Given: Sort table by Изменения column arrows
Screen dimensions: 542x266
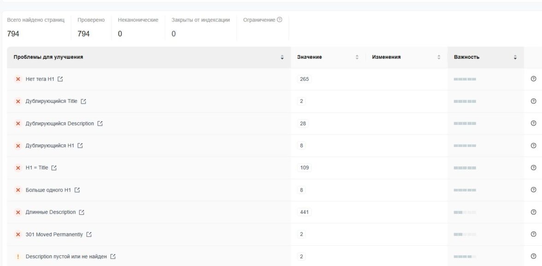Looking at the screenshot, I should 439,57.
